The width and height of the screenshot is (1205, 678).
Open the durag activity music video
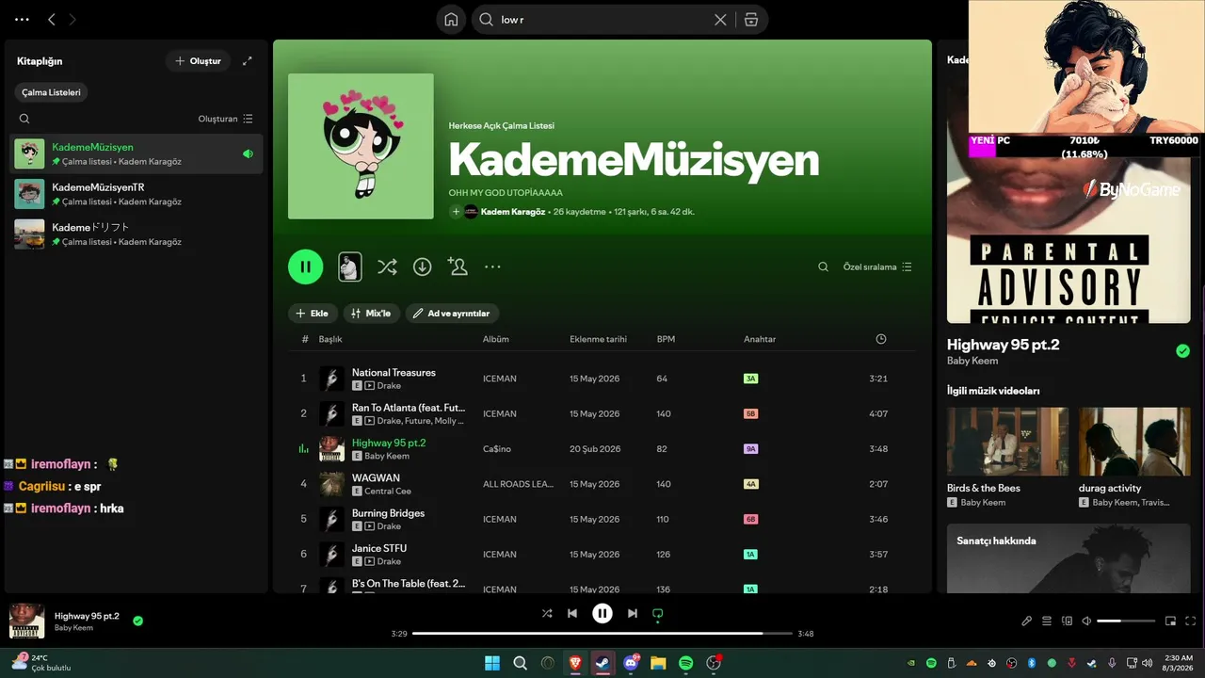pos(1134,458)
